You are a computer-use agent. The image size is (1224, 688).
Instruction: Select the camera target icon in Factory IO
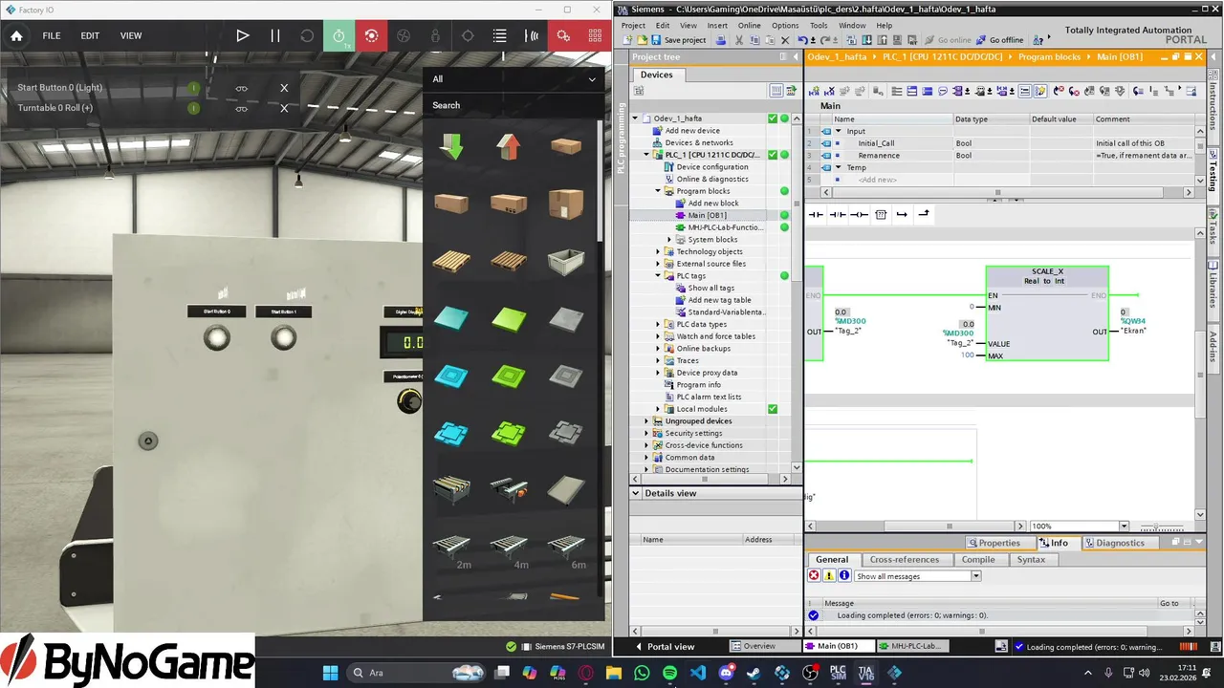[x=468, y=35]
